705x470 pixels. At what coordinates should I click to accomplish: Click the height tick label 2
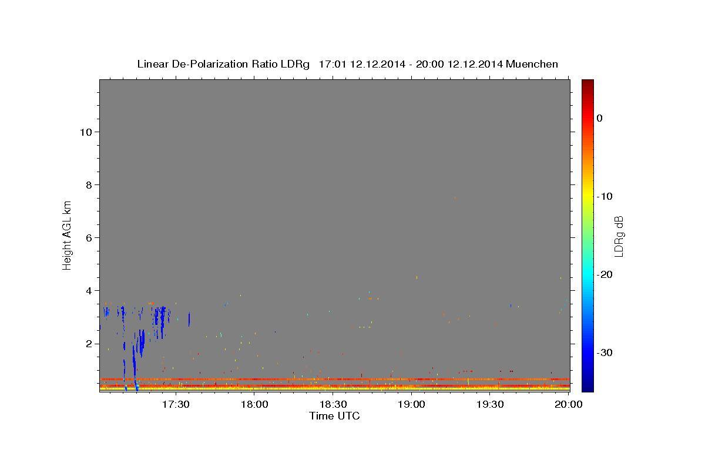click(x=88, y=344)
